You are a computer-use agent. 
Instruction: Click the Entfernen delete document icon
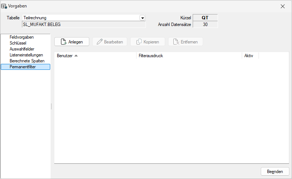[x=176, y=42]
